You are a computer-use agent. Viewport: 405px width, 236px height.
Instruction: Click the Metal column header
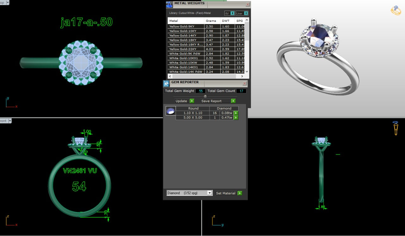tap(186, 21)
